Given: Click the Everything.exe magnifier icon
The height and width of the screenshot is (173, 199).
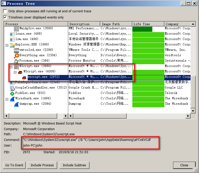Looking at the screenshot, I should point(16,56).
